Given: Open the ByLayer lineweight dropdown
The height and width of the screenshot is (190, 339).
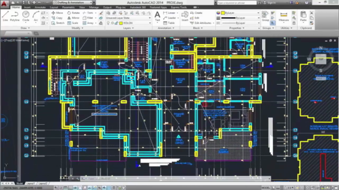Looking at the screenshot, I should (x=240, y=18).
